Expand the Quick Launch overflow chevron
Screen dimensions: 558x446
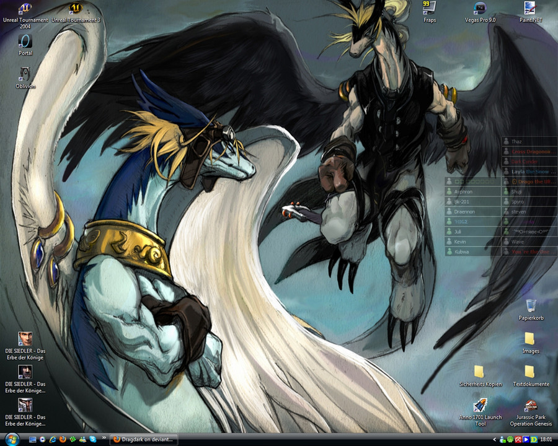pyautogui.click(x=104, y=438)
